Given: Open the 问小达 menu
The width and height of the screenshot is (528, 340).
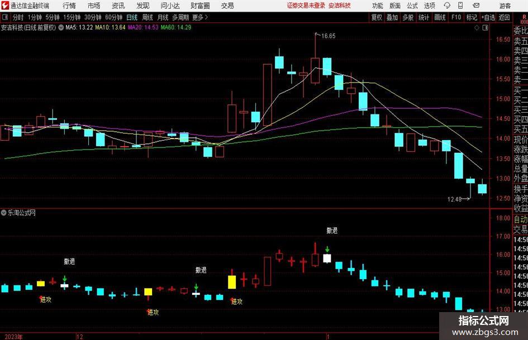Looking at the screenshot, I should [170, 6].
